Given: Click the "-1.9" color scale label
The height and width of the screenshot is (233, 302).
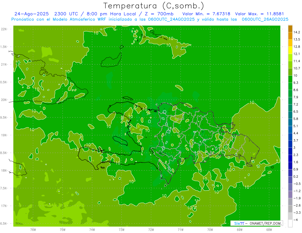Looking at the screenshot, I should pos(297,198).
